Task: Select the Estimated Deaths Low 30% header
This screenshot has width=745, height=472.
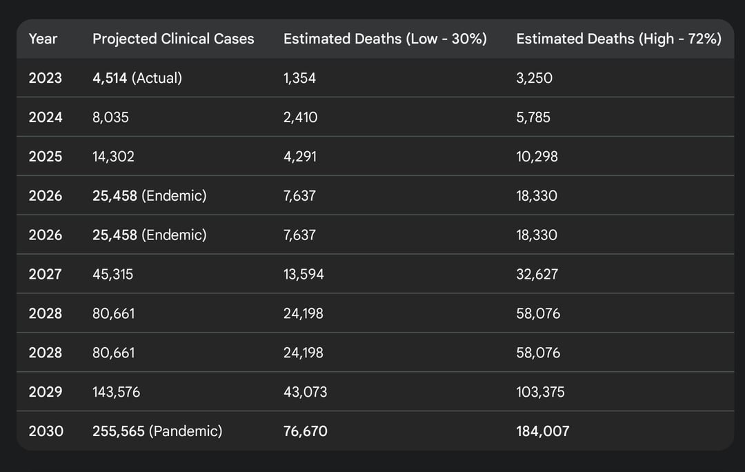Action: coord(385,39)
